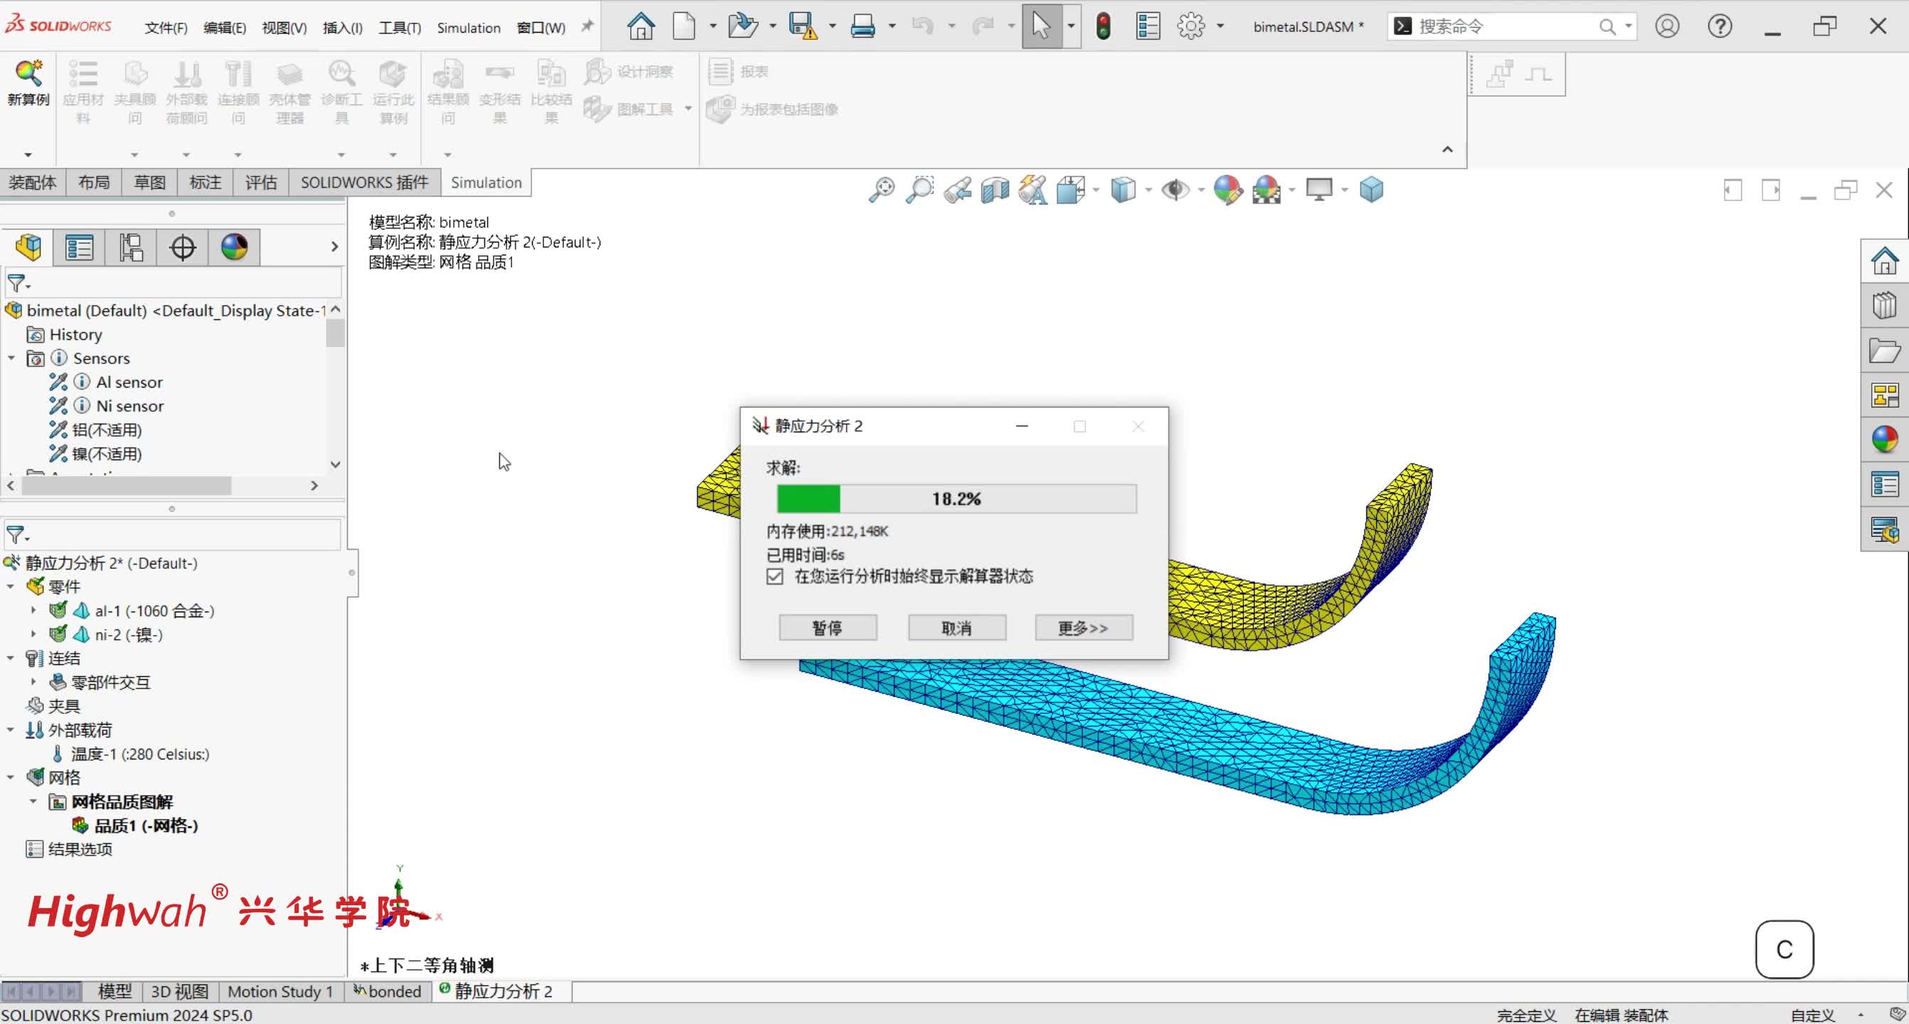The height and width of the screenshot is (1024, 1909).
Task: Open the DisplayManager appearance sphere tab
Action: 234,247
